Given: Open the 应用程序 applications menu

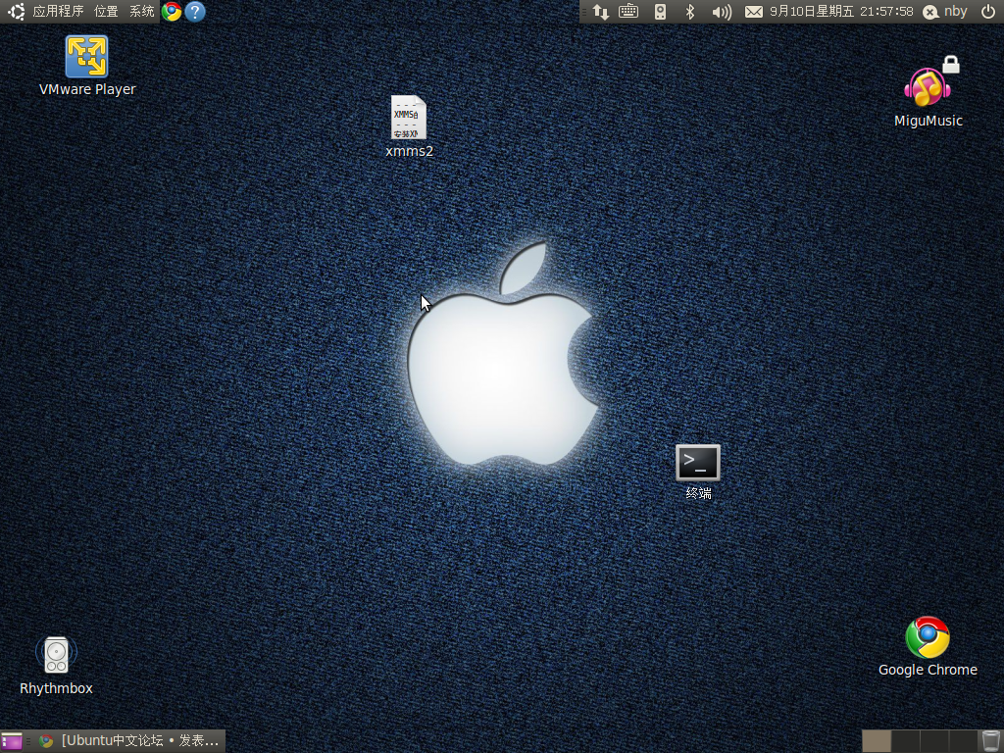Looking at the screenshot, I should tap(58, 12).
